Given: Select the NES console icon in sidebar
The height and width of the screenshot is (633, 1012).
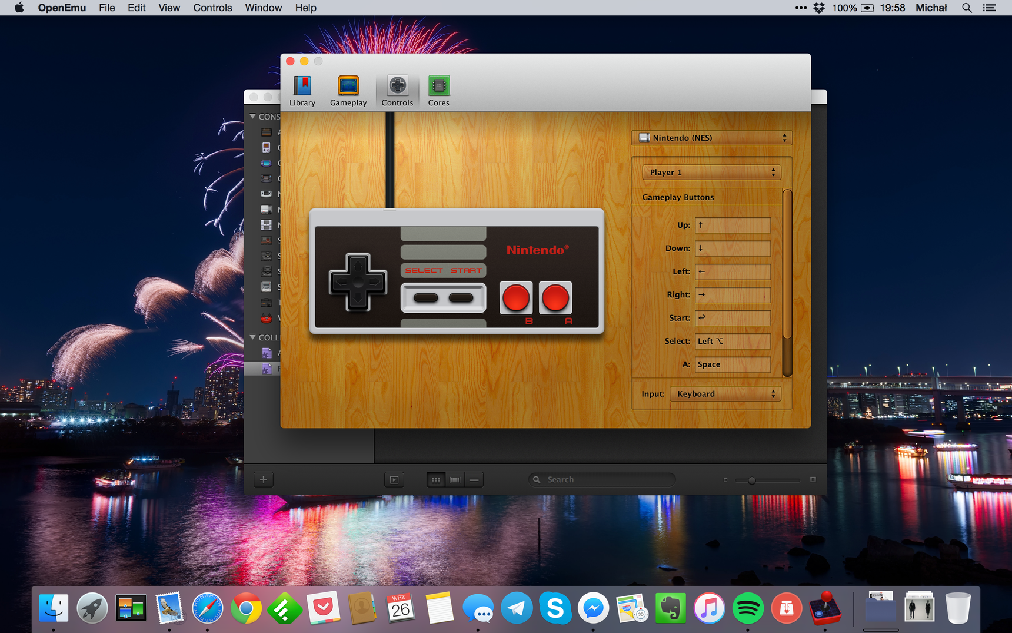Looking at the screenshot, I should (267, 209).
